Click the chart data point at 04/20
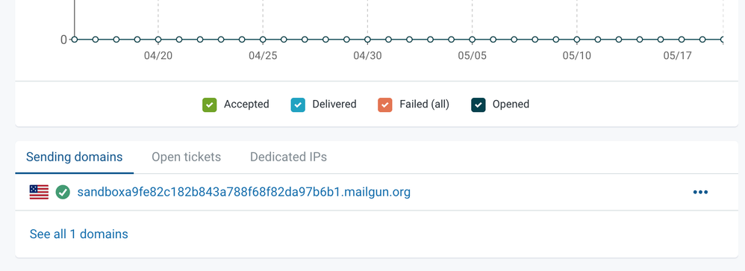The height and width of the screenshot is (271, 745). point(158,40)
